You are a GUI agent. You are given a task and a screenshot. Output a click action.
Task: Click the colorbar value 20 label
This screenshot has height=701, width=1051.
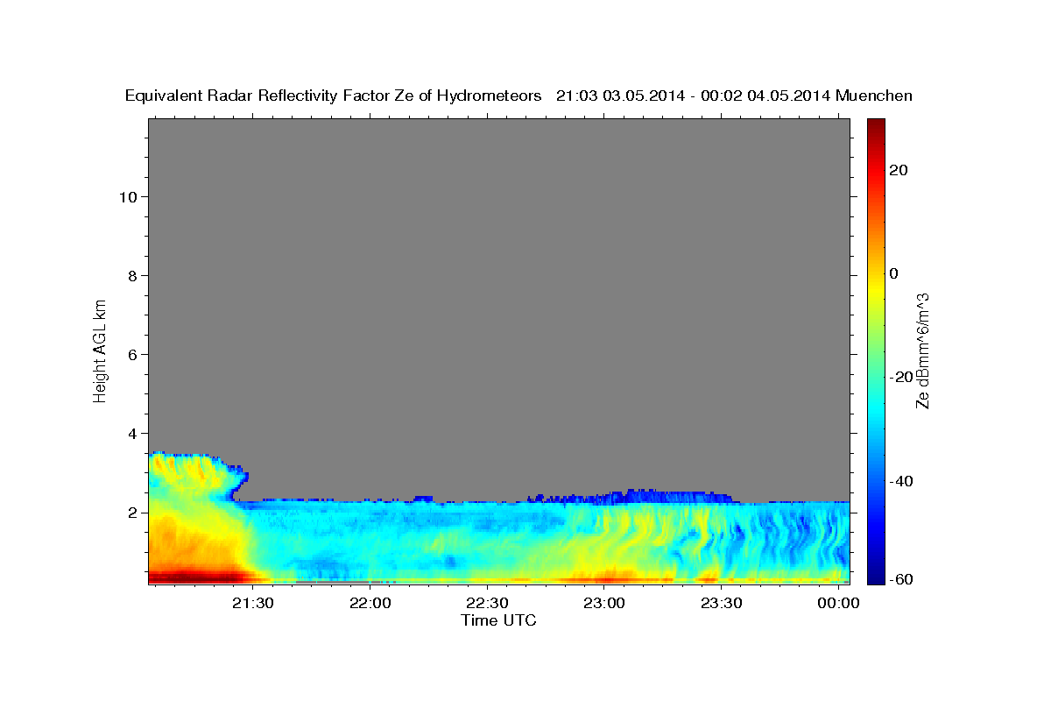[x=899, y=170]
